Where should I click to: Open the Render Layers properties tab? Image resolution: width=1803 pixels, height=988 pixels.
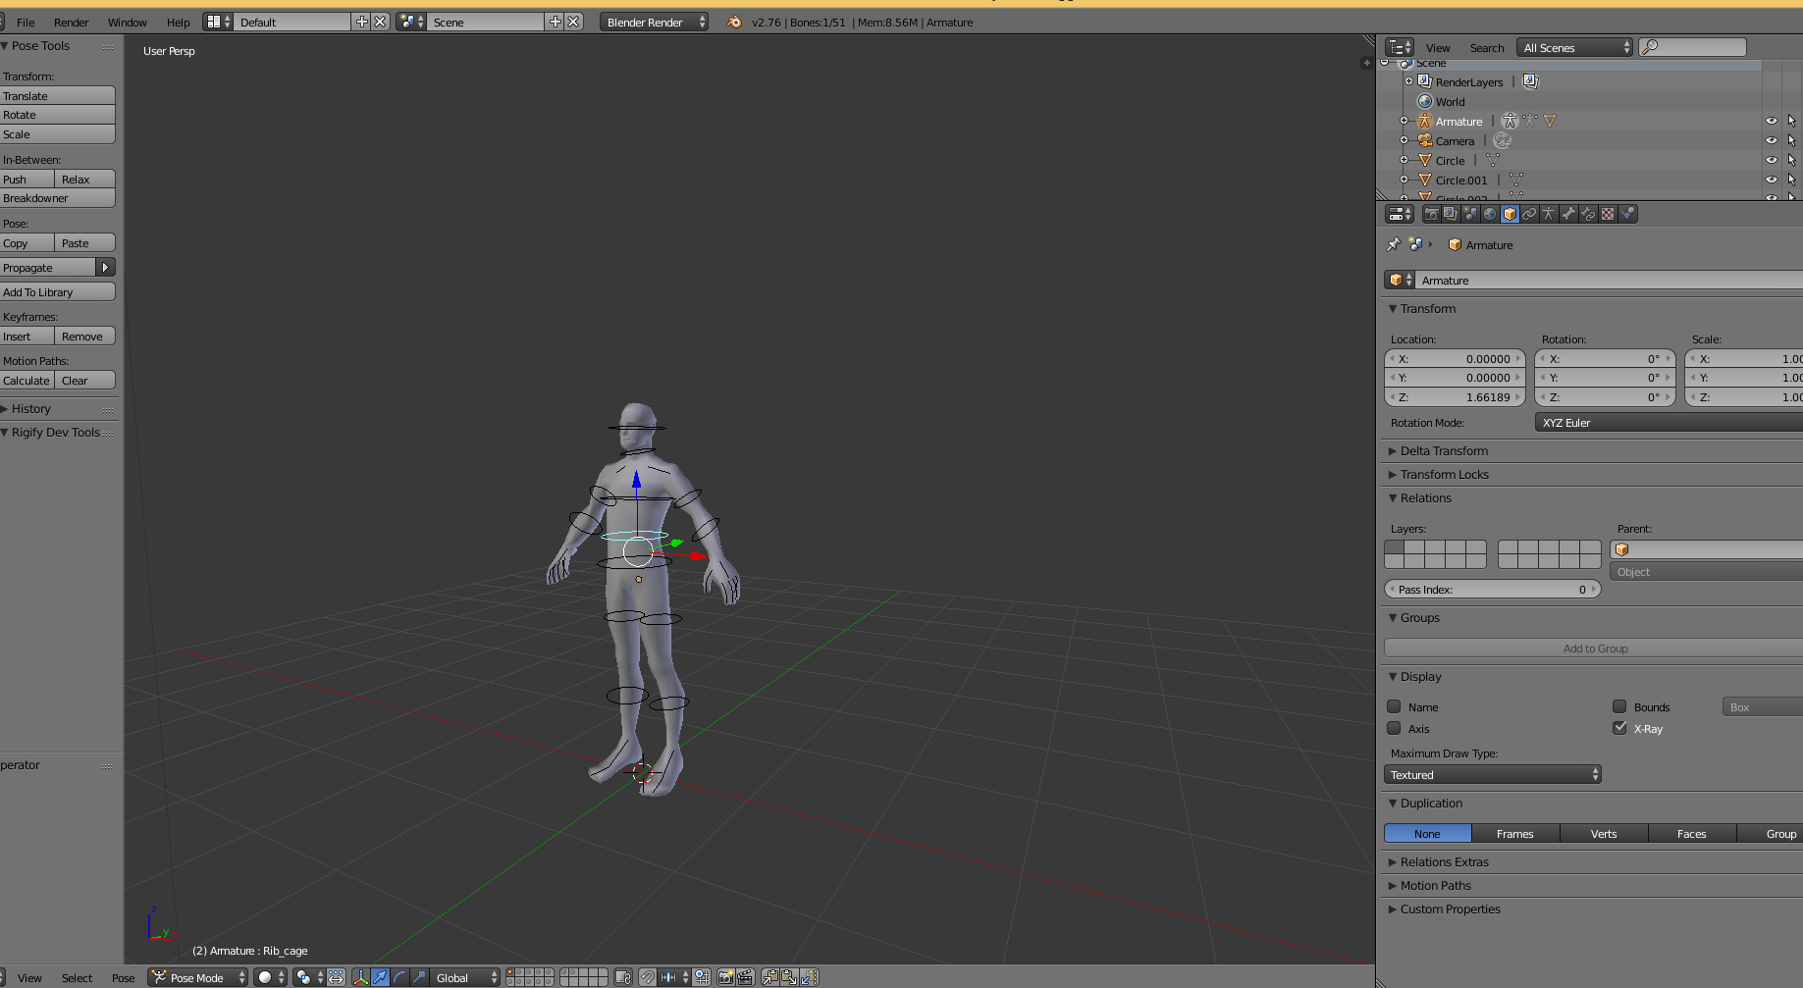(1451, 214)
